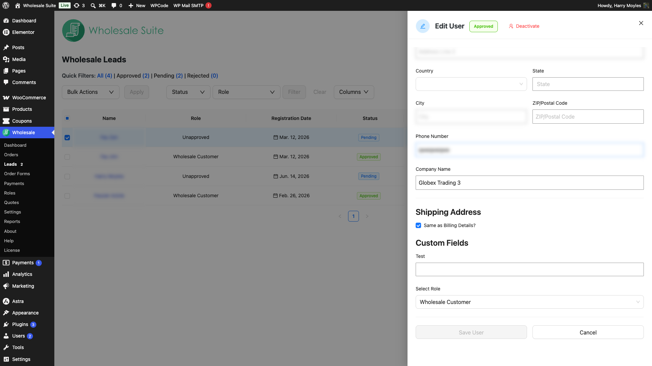This screenshot has width=652, height=366.
Task: Open the Status filter dropdown
Action: (x=188, y=92)
